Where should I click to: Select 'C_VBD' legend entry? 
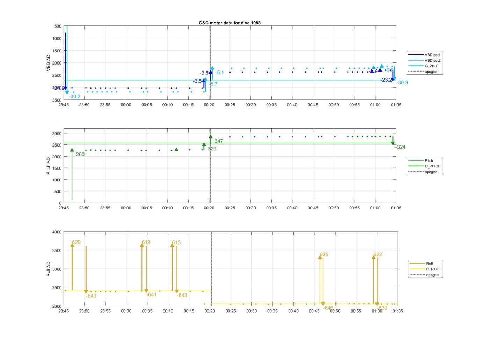424,66
